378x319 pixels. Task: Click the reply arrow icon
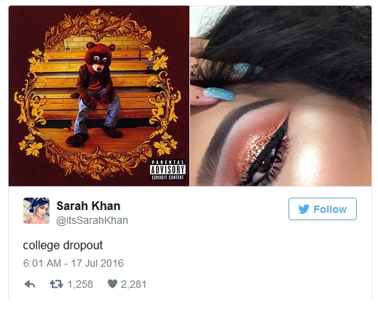[30, 284]
